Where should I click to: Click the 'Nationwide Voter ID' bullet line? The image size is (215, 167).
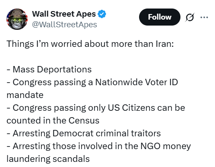[92, 82]
